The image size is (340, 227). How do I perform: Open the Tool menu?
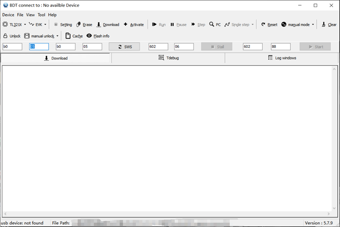tap(41, 15)
